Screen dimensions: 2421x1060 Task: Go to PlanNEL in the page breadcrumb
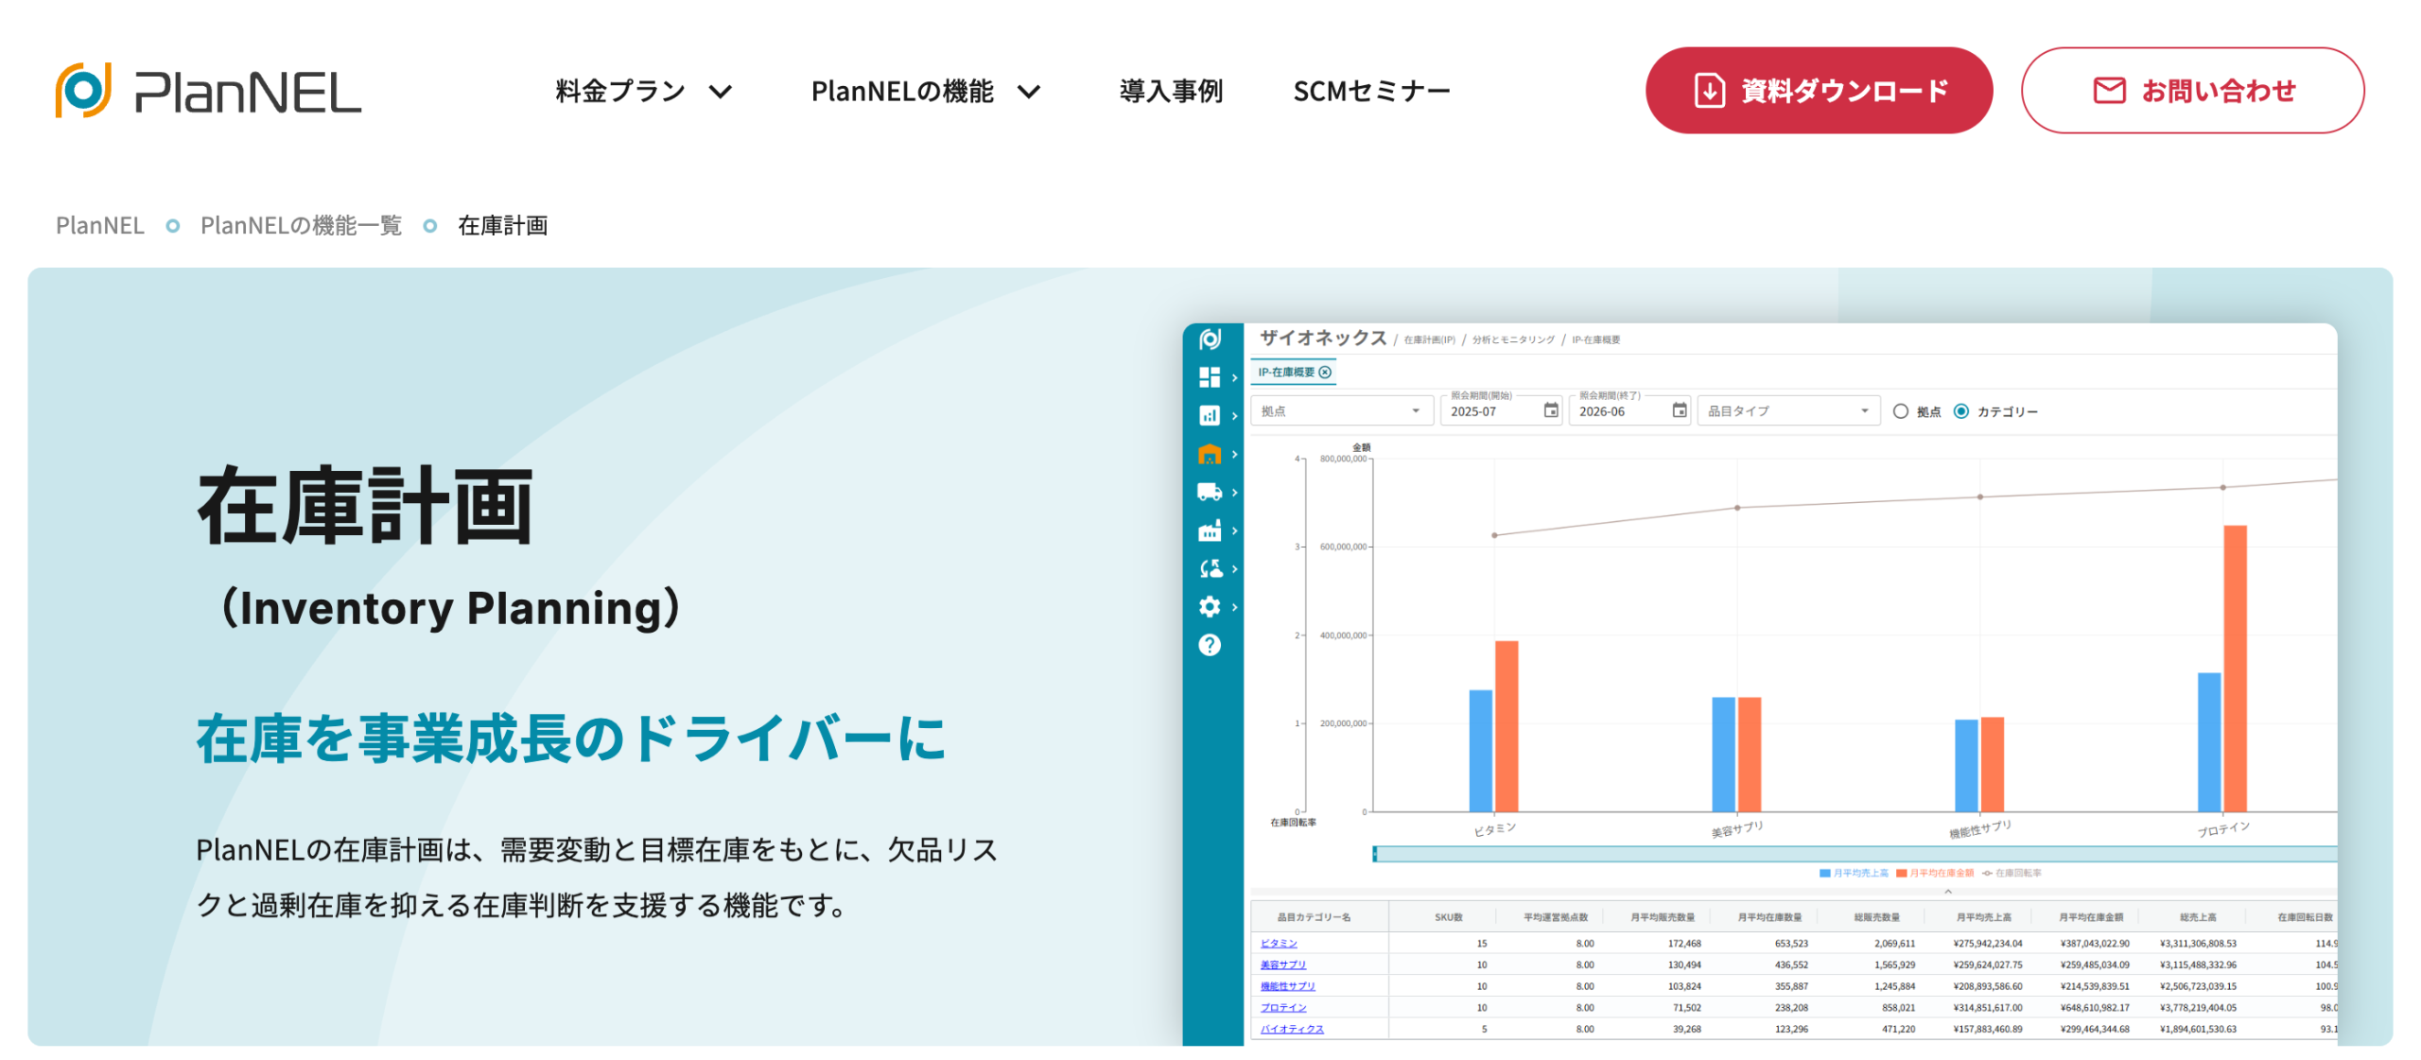click(99, 225)
